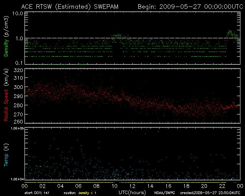
Task: Click the 04 hour tick label
Action: point(60,186)
